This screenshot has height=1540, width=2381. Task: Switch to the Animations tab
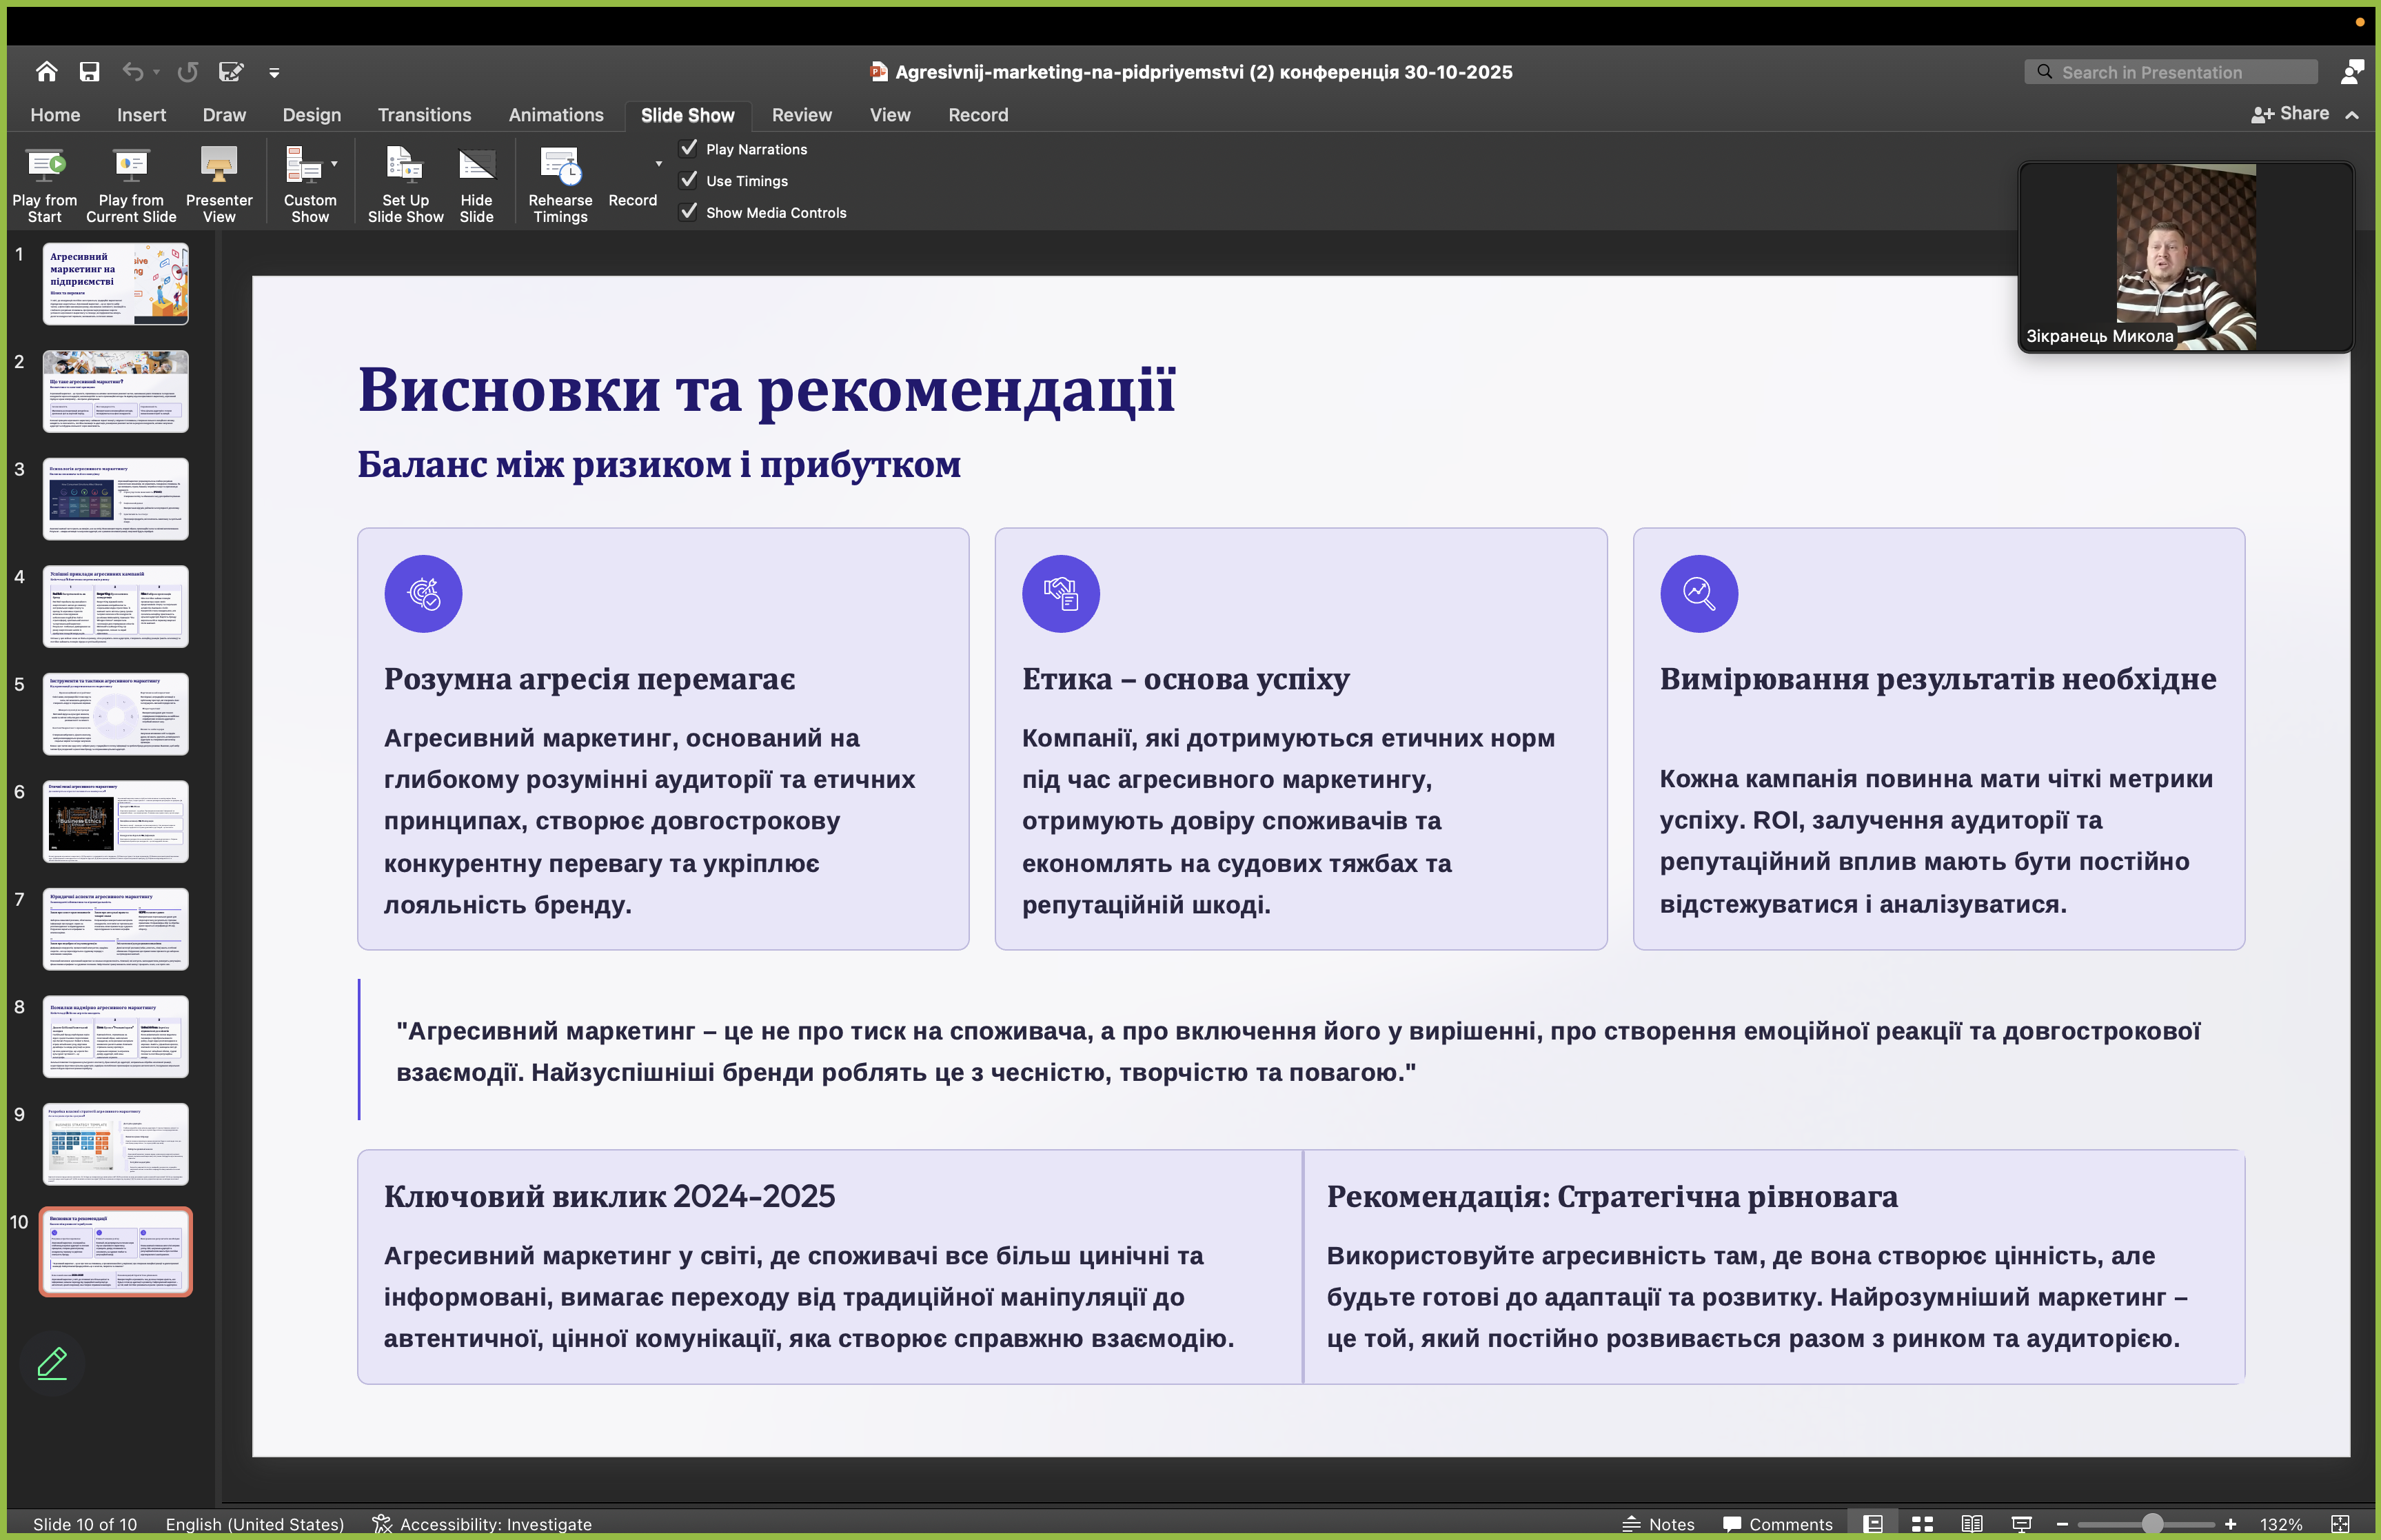point(556,115)
